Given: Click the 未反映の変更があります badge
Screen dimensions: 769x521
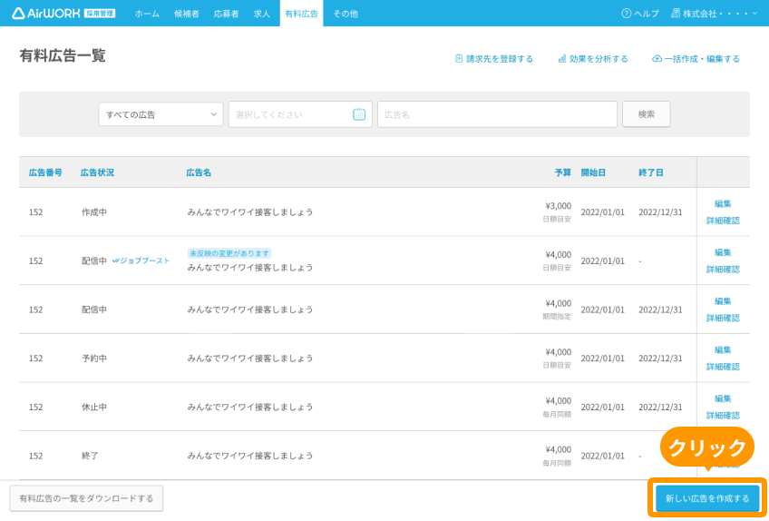Looking at the screenshot, I should coord(229,253).
